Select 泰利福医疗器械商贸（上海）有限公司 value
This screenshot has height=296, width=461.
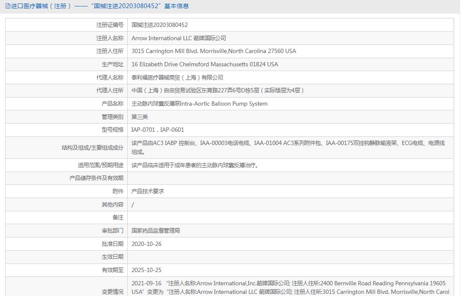coord(177,78)
